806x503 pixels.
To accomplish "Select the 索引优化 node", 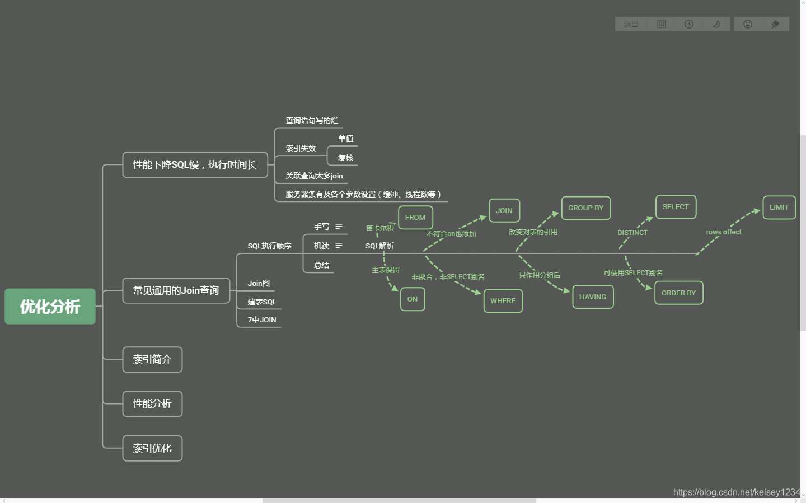I will 152,448.
